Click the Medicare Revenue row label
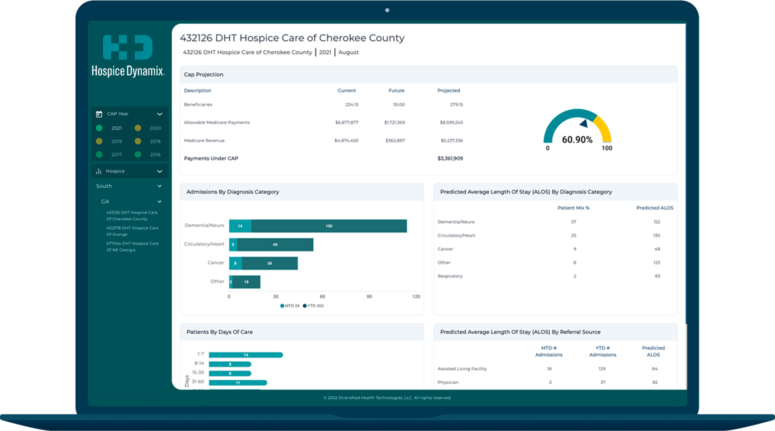The width and height of the screenshot is (775, 431). point(204,140)
